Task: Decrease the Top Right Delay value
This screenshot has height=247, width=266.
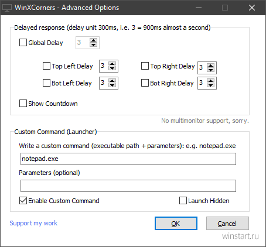Action: click(211, 70)
